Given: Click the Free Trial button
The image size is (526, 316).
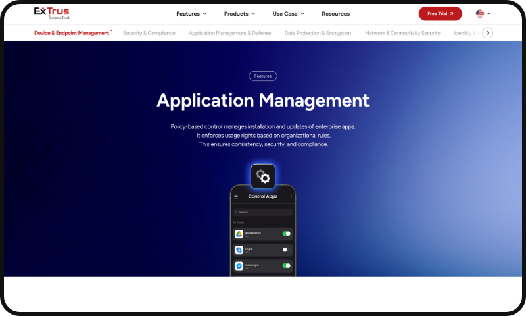Looking at the screenshot, I should tap(440, 14).
